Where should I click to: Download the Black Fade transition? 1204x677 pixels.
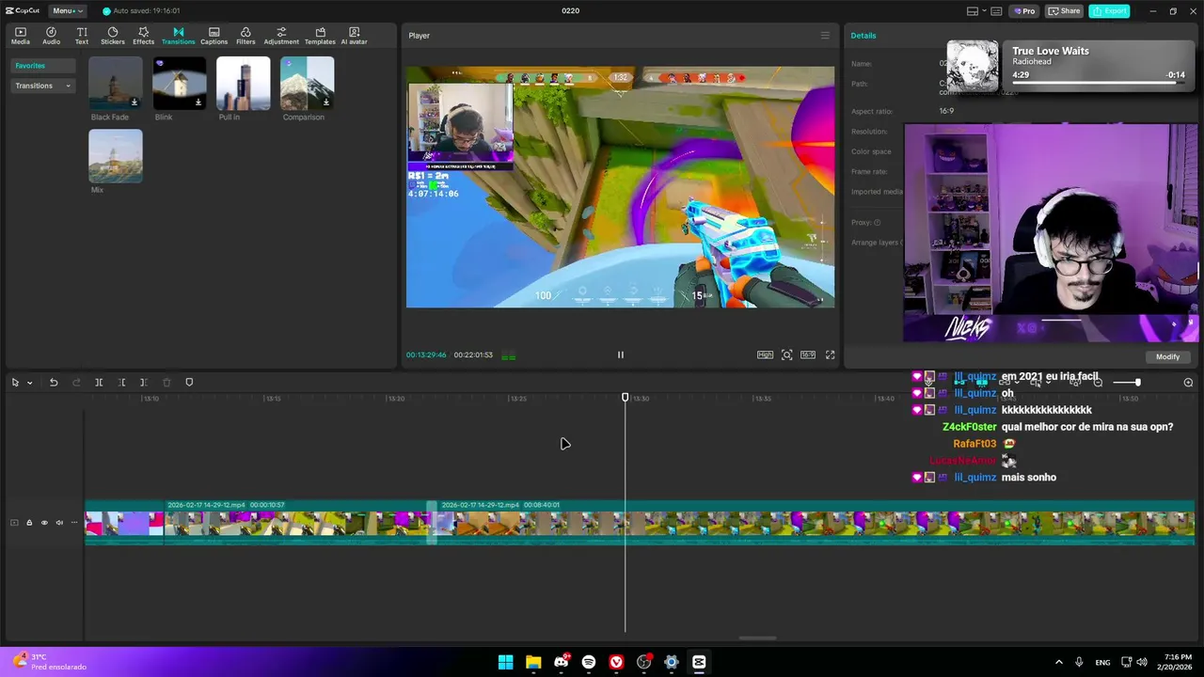135,102
